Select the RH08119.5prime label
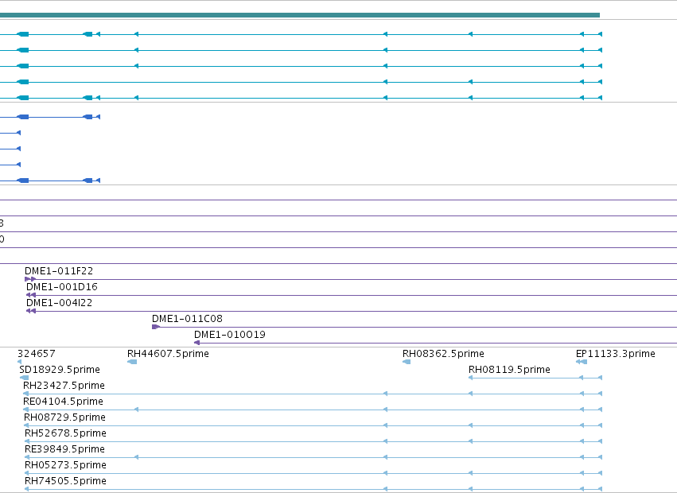Screen dimensions: 677x493 (509, 370)
